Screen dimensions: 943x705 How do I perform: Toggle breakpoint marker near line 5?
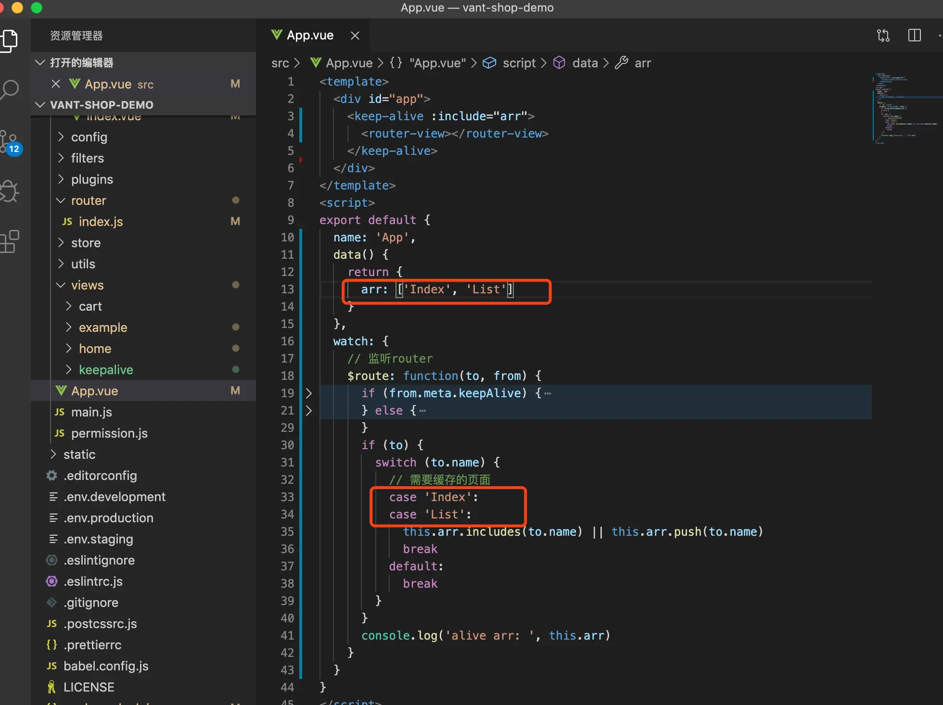301,159
